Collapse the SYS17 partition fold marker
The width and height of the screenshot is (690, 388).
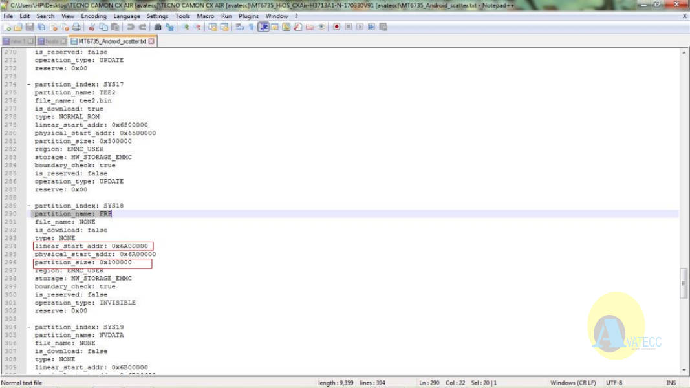(28, 85)
